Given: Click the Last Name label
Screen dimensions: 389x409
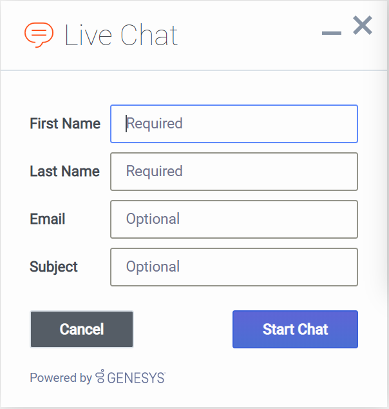Looking at the screenshot, I should click(64, 172).
